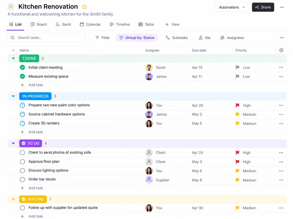Mark Approve floor plan as complete
This screenshot has width=293, height=219.
[22, 162]
